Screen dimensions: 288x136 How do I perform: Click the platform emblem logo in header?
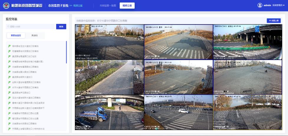click(6, 5)
